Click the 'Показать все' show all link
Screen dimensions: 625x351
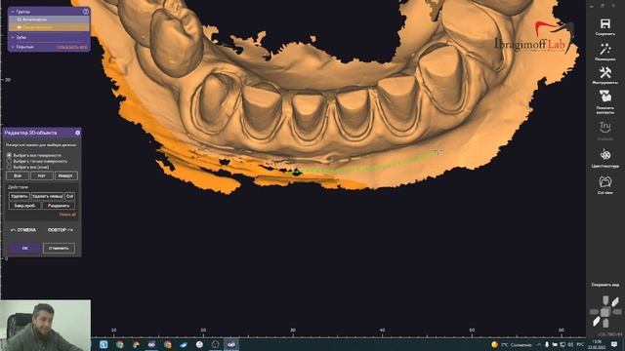pyautogui.click(x=71, y=48)
